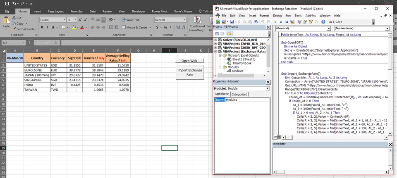Click Excel Quick Access Save icon
Image resolution: width=397 pixels, height=178 pixels.
(7, 4)
